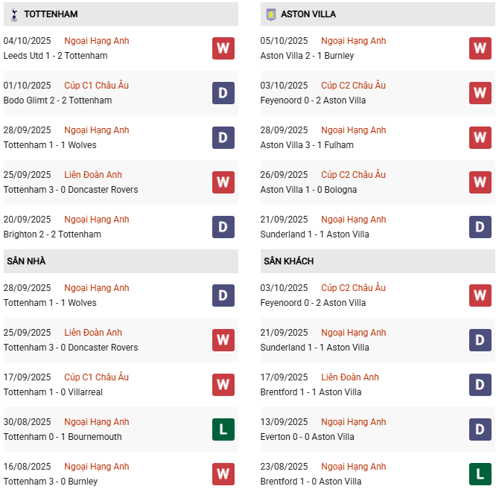Select the SÂN KHÁCH away section header

[288, 261]
